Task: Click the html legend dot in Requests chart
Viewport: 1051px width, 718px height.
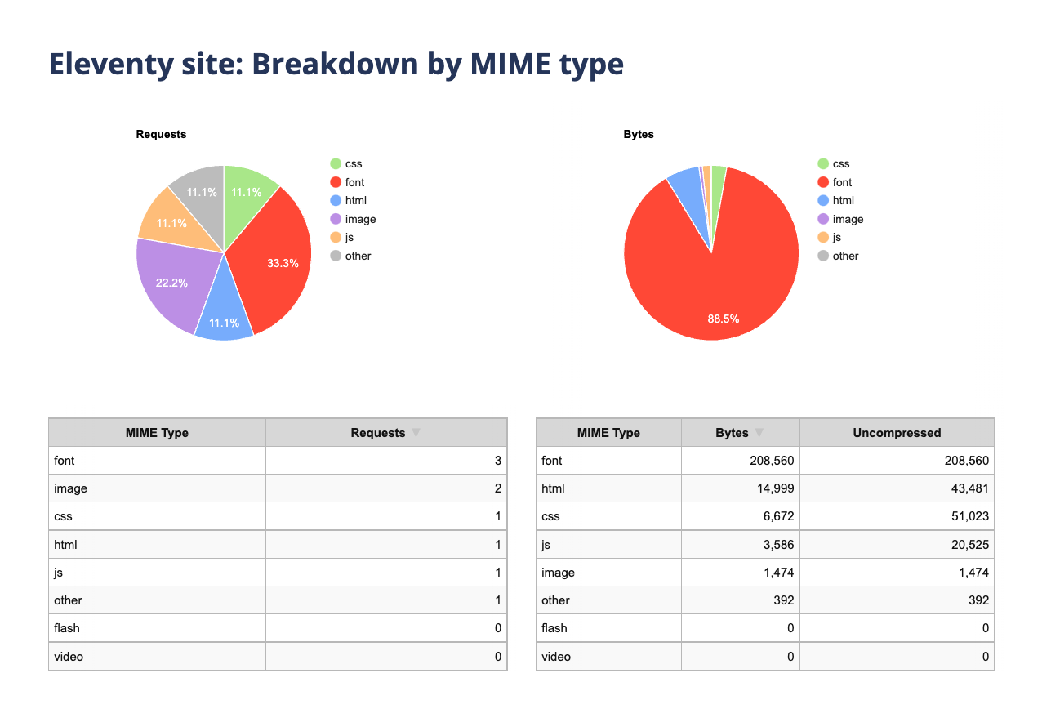Action: tap(336, 200)
